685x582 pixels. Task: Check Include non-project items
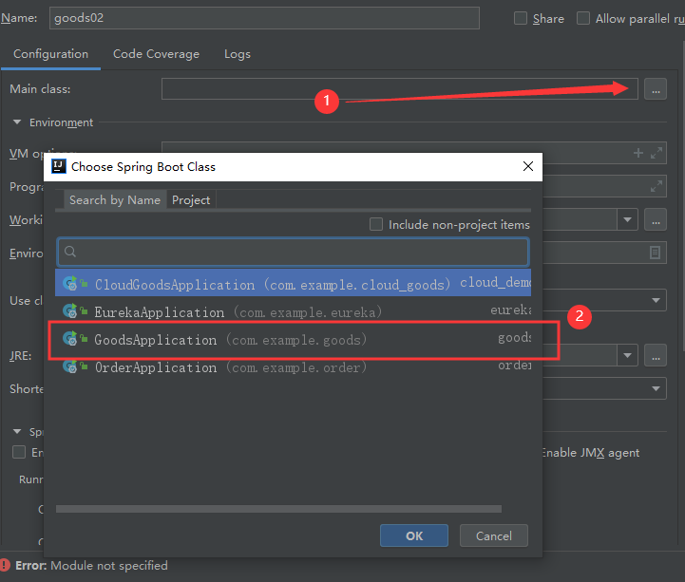(375, 224)
